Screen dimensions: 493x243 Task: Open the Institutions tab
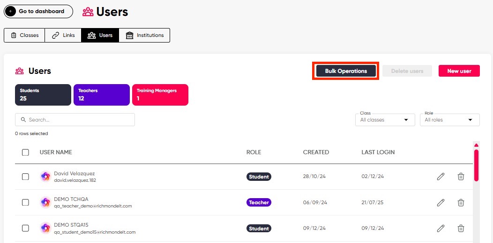144,36
